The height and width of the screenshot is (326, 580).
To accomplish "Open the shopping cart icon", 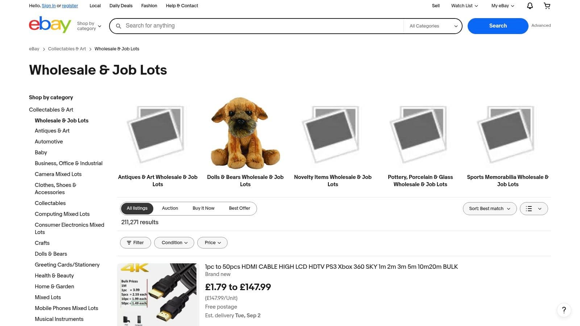I will point(547,6).
